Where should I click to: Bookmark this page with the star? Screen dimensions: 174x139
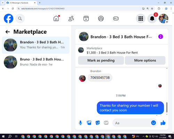[152, 9]
